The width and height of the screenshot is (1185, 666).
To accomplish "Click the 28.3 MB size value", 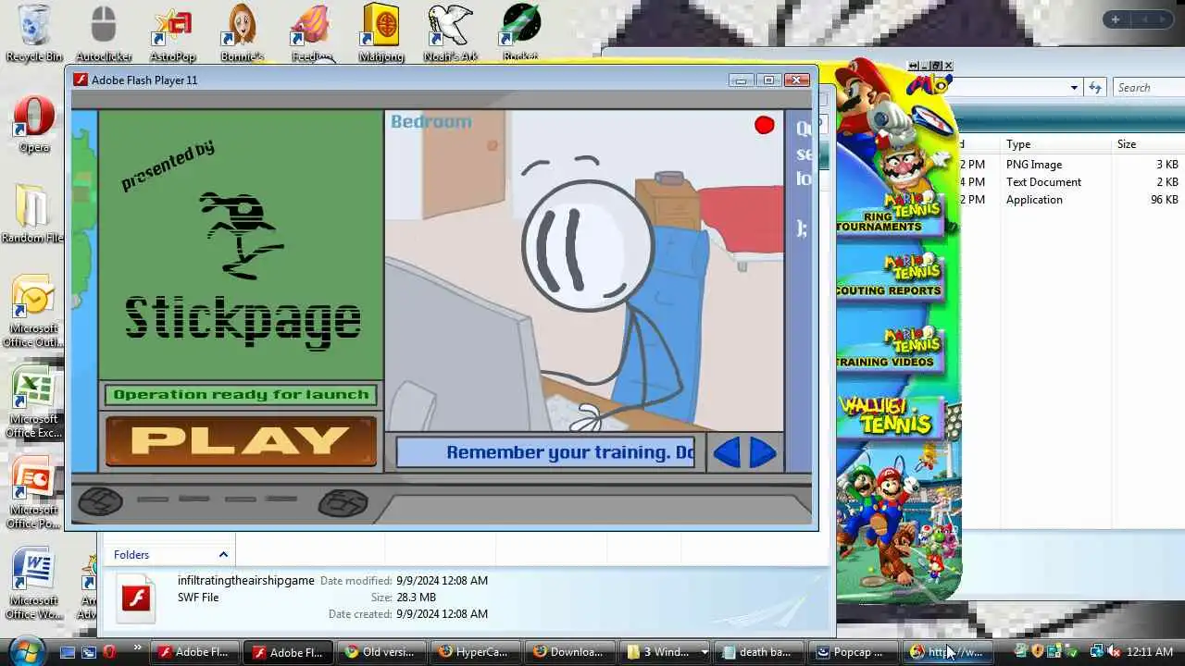I will click(416, 598).
